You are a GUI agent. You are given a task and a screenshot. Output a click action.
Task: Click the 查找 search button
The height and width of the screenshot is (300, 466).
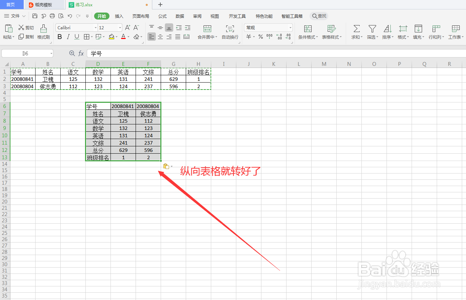(x=319, y=16)
